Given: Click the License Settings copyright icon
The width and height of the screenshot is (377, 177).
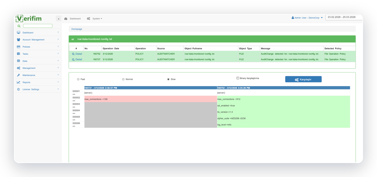Looking at the screenshot, I should pos(19,90).
